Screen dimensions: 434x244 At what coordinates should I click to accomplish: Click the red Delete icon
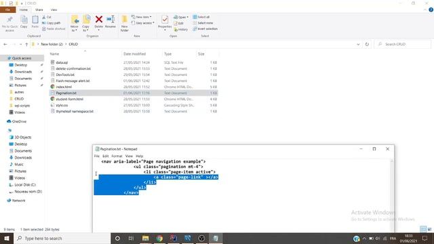coord(99,20)
